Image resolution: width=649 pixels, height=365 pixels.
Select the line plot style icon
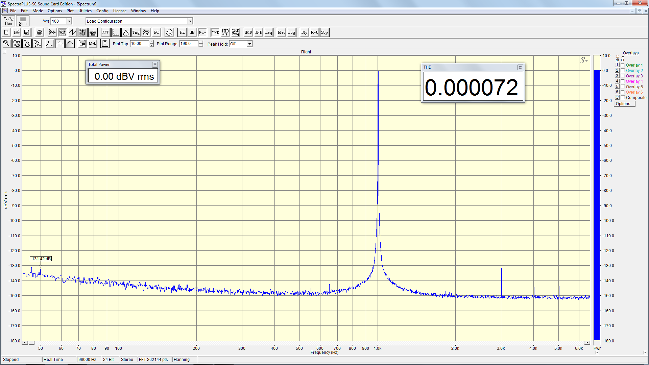click(49, 44)
